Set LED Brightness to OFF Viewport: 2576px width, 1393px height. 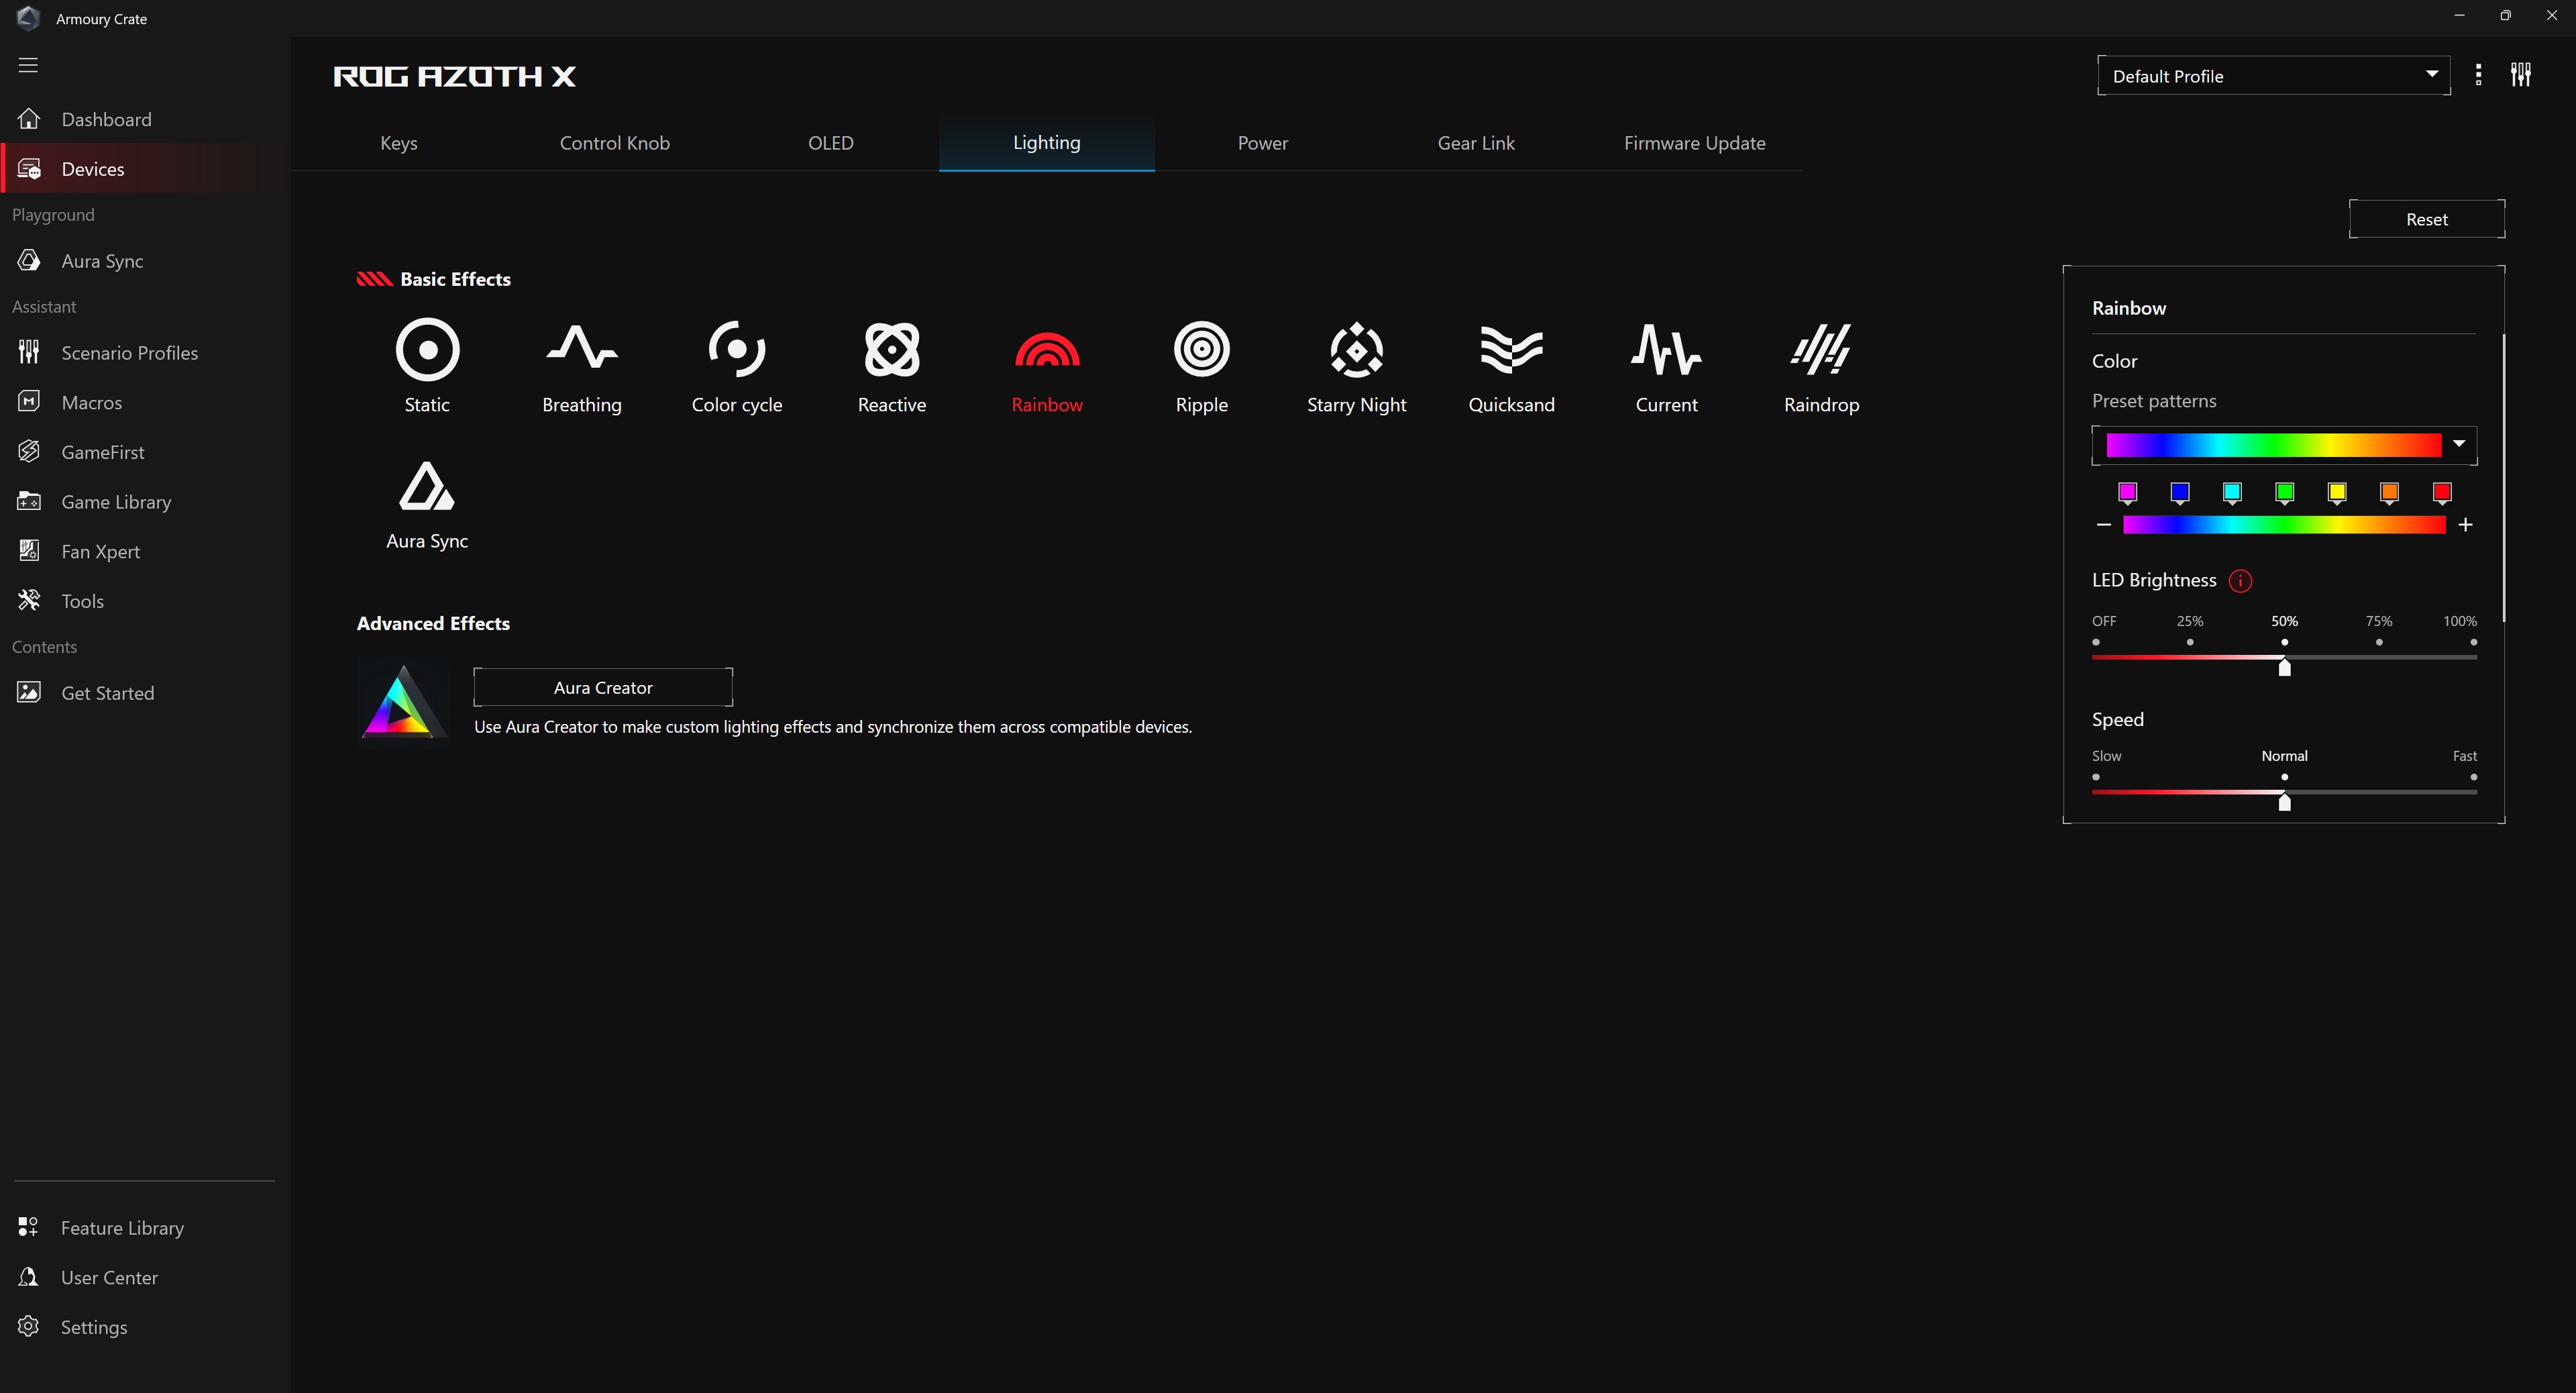[x=2096, y=643]
